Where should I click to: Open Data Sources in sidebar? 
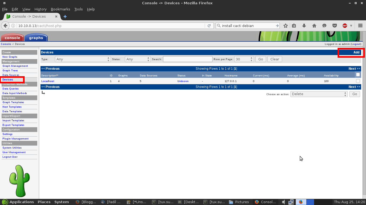(11, 75)
